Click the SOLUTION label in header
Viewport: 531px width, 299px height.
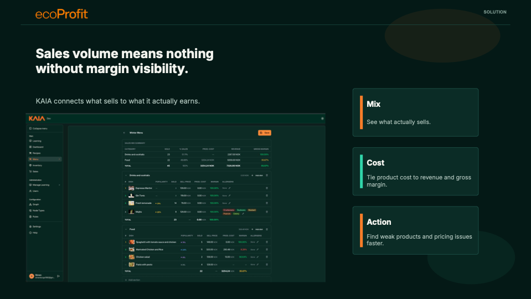point(495,12)
